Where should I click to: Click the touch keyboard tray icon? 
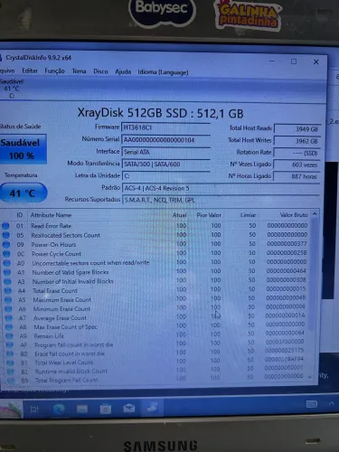coord(312,404)
